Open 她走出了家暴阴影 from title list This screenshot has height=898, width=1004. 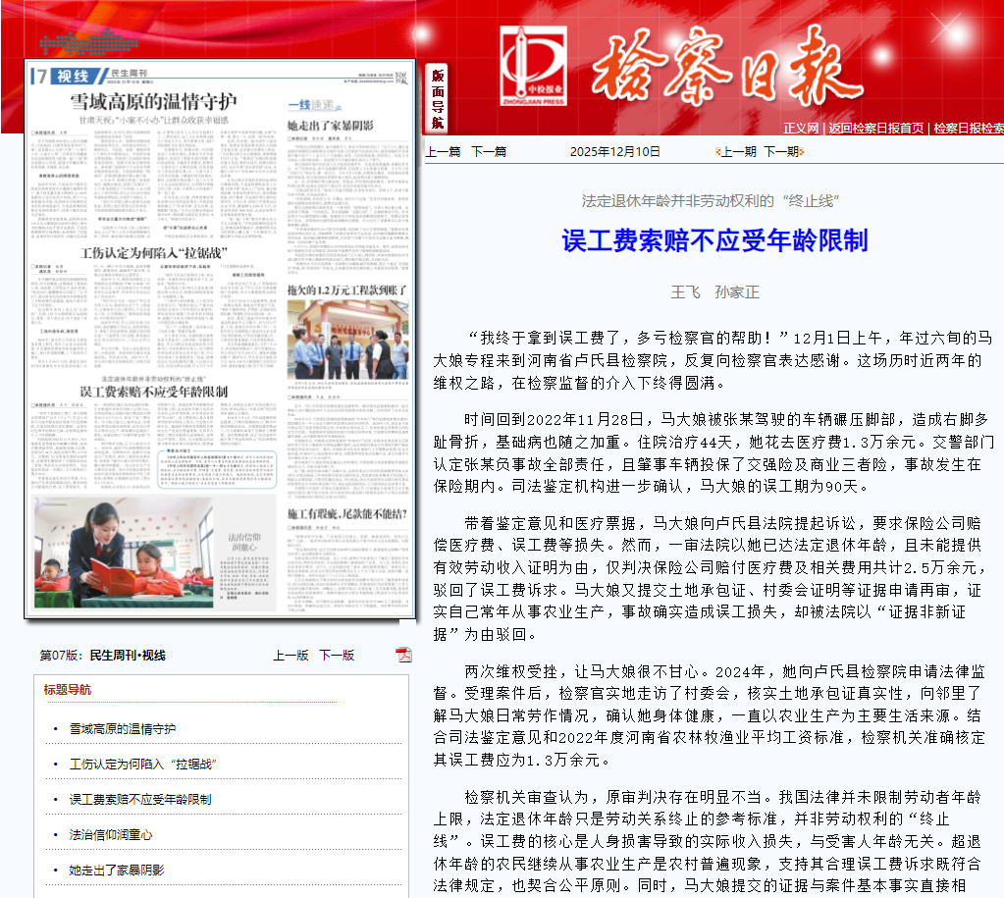pos(116,871)
